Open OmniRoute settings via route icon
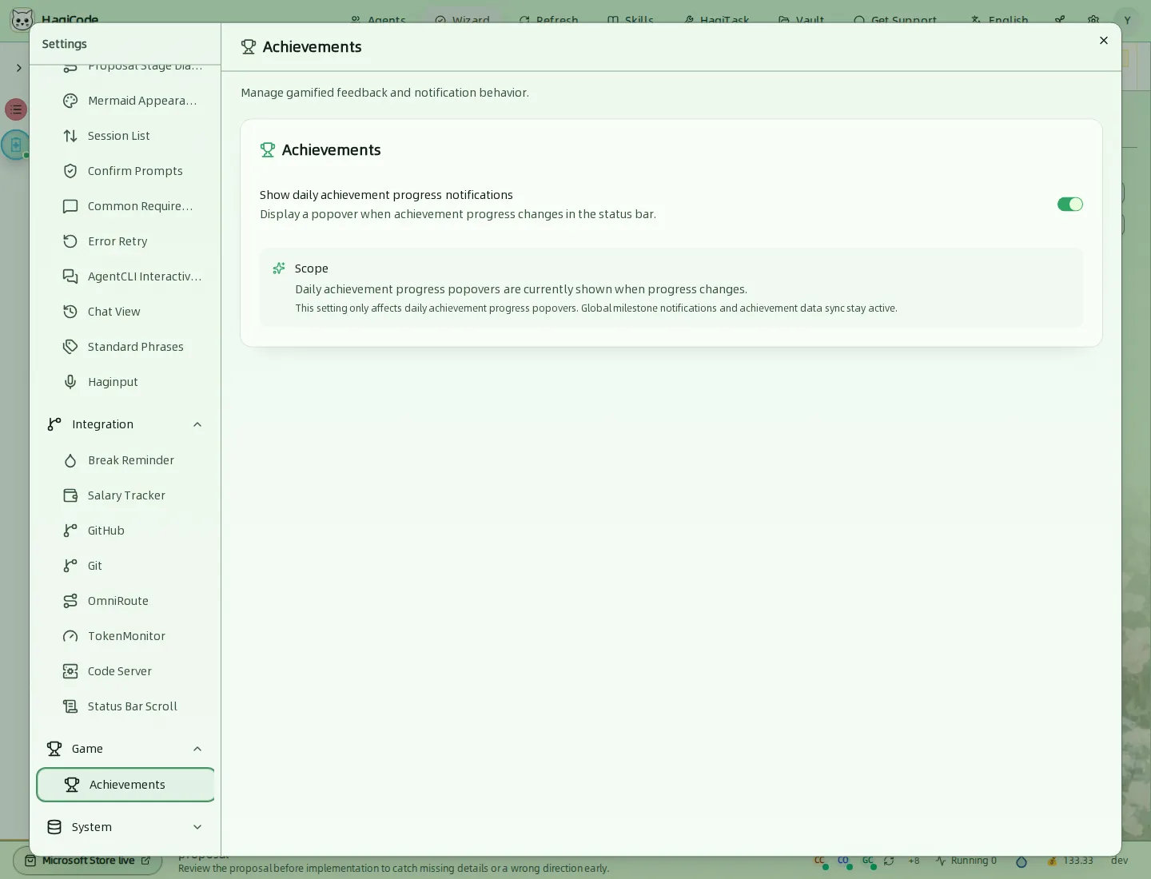Image resolution: width=1151 pixels, height=879 pixels. click(70, 601)
